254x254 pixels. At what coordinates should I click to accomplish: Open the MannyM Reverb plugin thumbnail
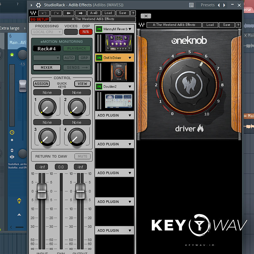tap(118, 43)
